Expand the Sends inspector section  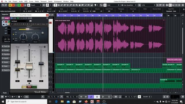coord(5,62)
